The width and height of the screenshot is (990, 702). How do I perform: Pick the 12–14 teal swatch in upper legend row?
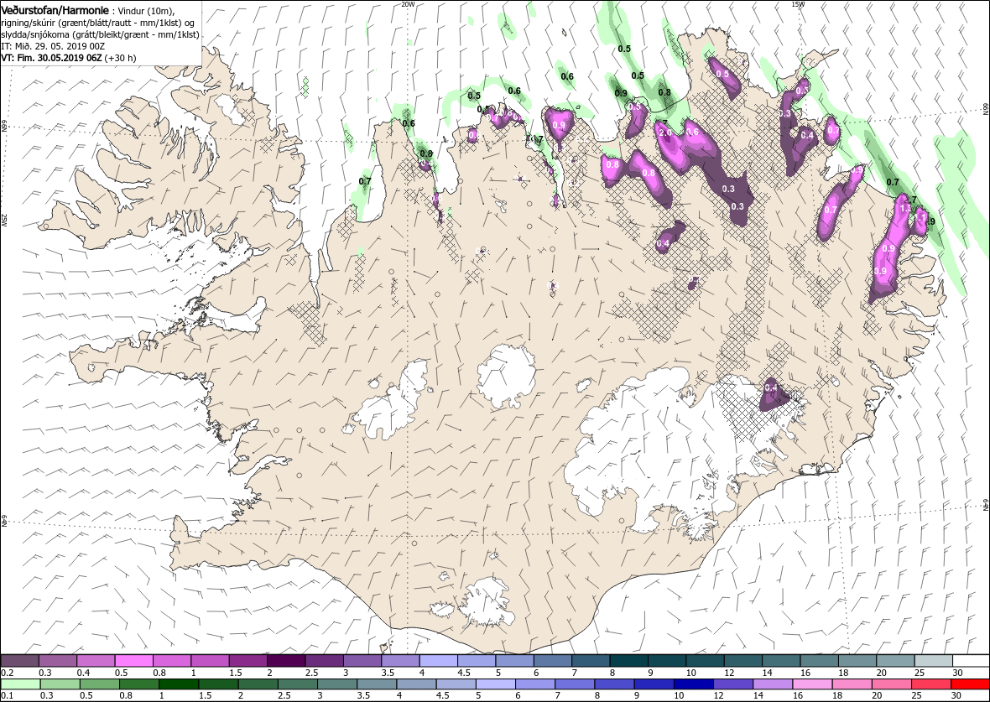click(743, 661)
